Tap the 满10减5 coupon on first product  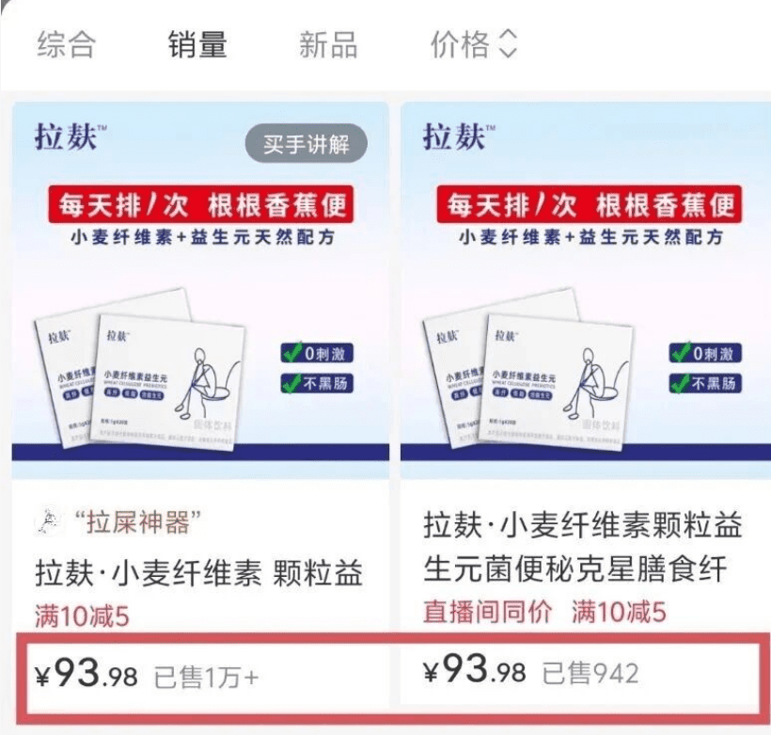[82, 615]
